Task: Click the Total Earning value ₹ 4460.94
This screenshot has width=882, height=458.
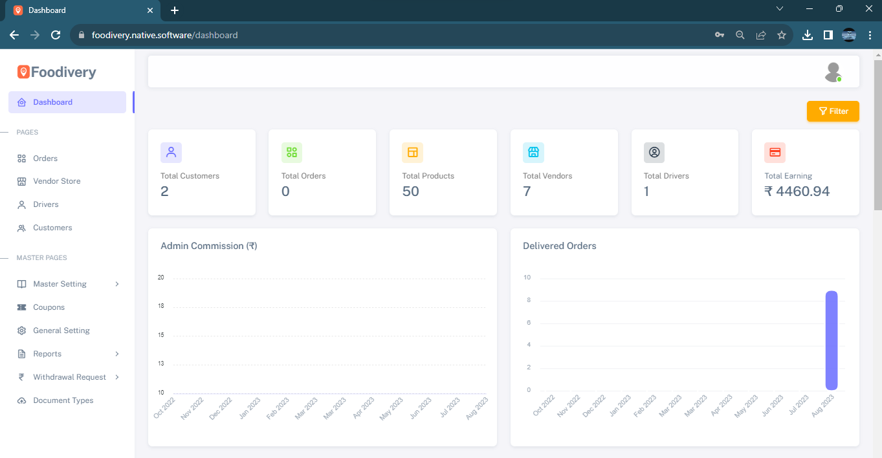Action: tap(797, 191)
